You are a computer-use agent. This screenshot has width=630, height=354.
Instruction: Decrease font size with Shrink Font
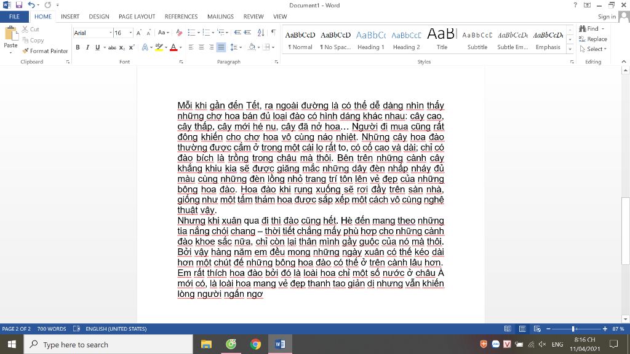tap(148, 33)
